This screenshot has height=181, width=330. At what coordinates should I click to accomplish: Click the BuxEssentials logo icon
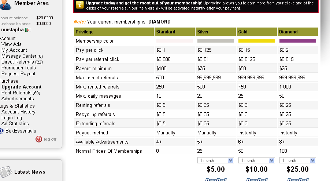click(x=2, y=131)
